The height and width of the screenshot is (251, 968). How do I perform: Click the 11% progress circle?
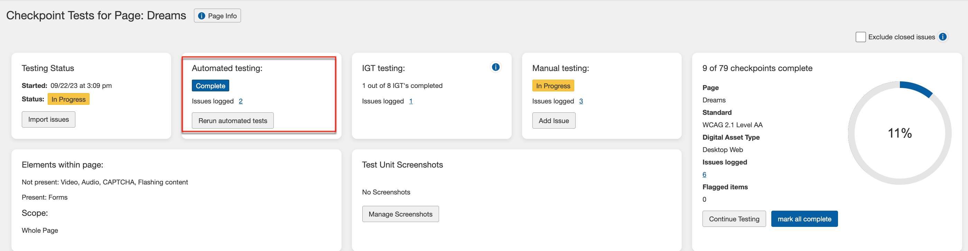click(899, 133)
